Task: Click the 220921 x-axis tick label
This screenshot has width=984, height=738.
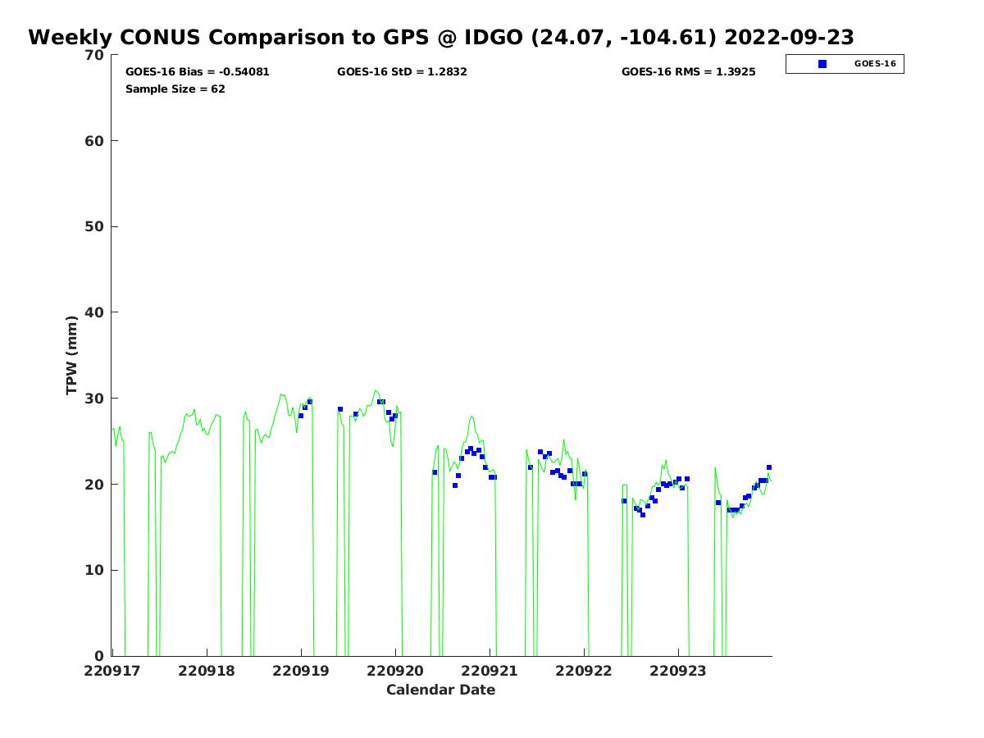Action: pos(490,671)
